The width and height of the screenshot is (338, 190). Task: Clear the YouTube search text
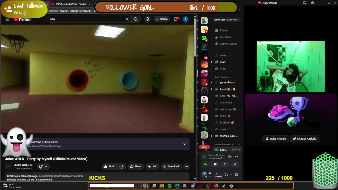tap(127, 19)
